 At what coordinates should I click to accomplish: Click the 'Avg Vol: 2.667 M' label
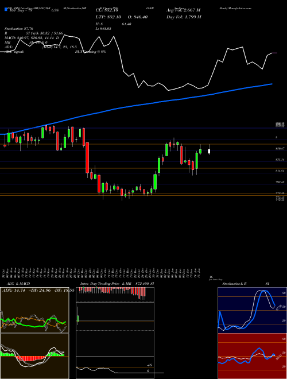tap(183, 10)
